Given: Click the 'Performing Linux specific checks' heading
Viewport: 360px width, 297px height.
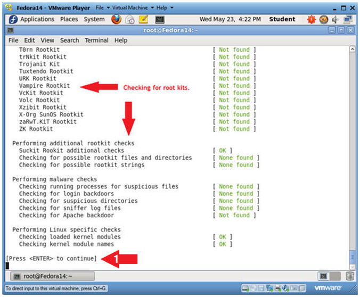Looking at the screenshot, I should (67, 230).
